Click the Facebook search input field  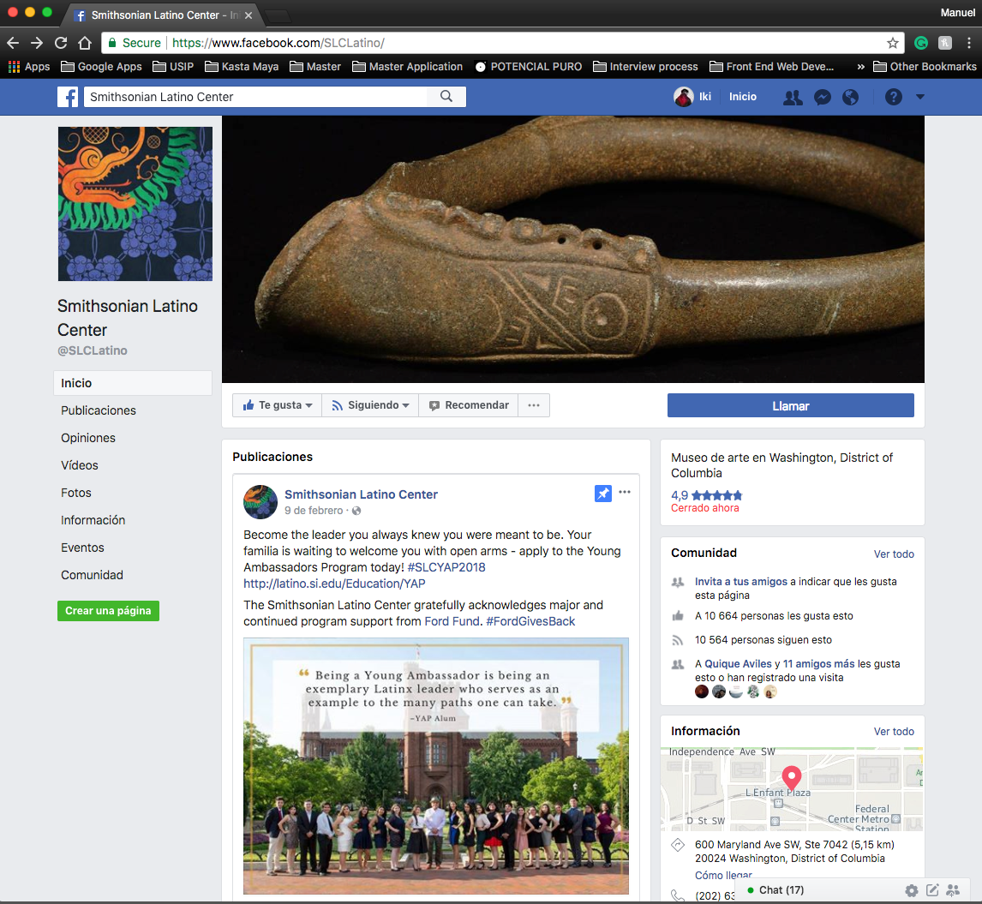point(255,97)
